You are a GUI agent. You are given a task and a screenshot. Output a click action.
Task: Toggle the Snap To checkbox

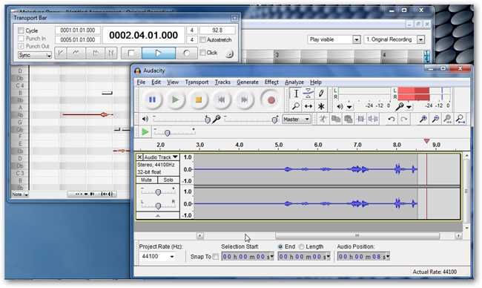216,257
